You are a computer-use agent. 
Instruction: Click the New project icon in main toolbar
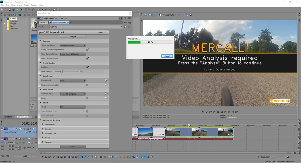[2, 10]
